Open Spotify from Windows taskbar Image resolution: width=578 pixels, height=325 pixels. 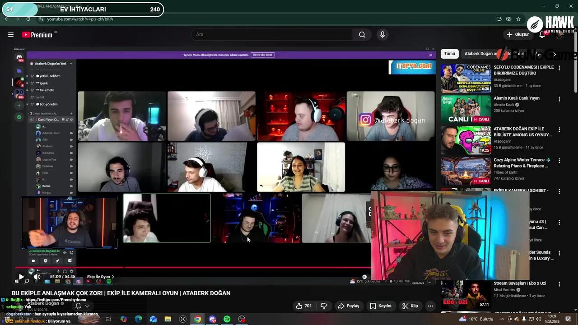[x=227, y=319]
